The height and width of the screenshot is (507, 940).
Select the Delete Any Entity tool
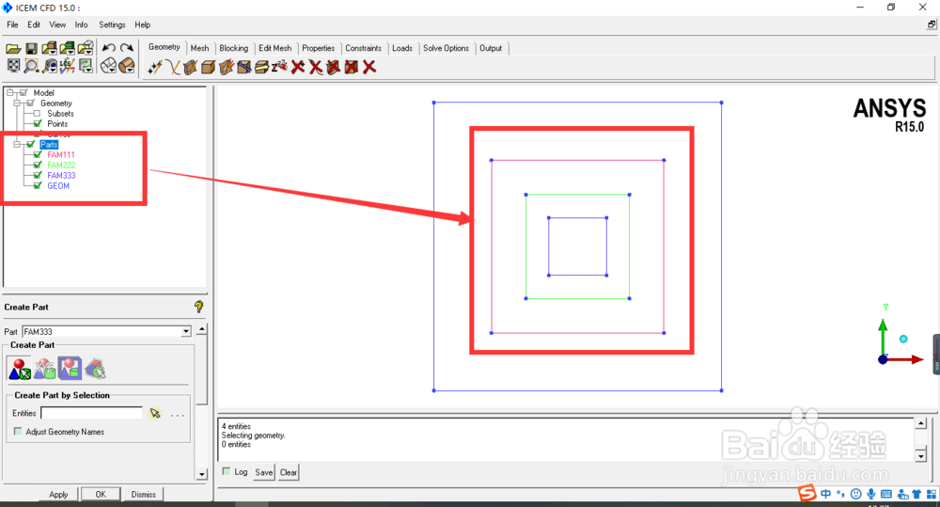coord(369,67)
